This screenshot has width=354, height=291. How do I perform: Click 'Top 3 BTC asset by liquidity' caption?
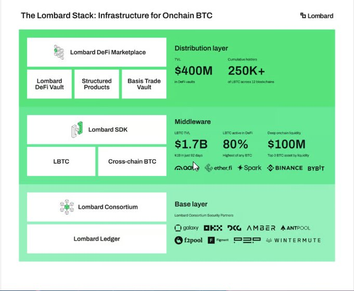(289, 155)
